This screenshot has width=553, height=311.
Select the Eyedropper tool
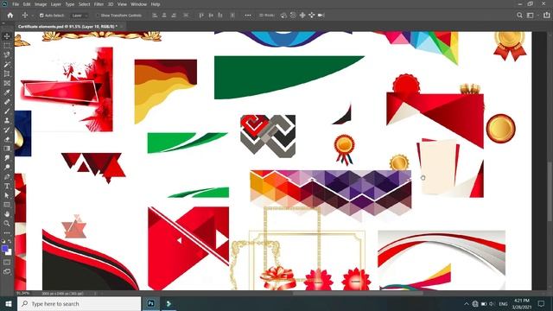coord(7,92)
